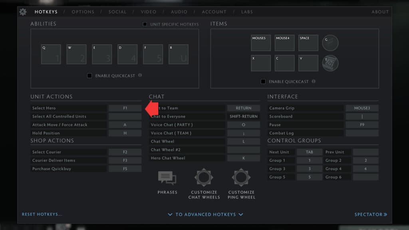The image size is (409, 230).
Task: Toggle Enable Quickcast for abilities
Action: coord(89,75)
